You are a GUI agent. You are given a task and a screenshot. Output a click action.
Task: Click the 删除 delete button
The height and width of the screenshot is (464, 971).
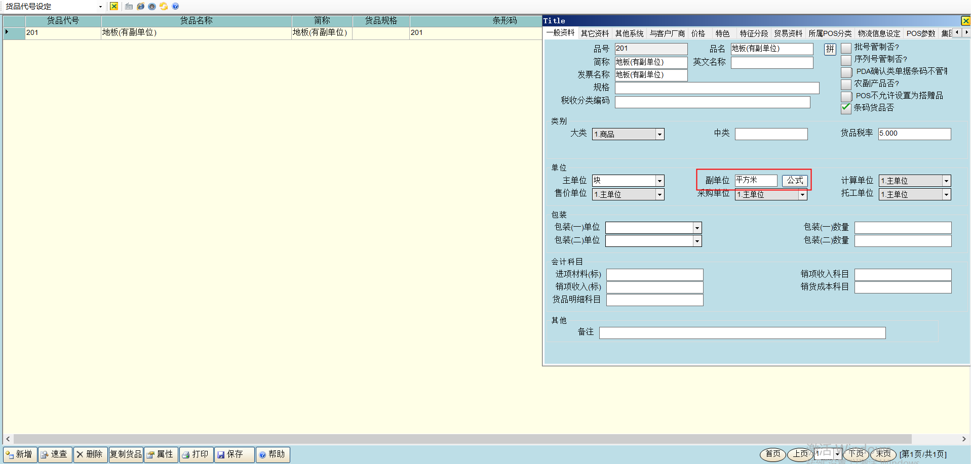click(x=90, y=454)
